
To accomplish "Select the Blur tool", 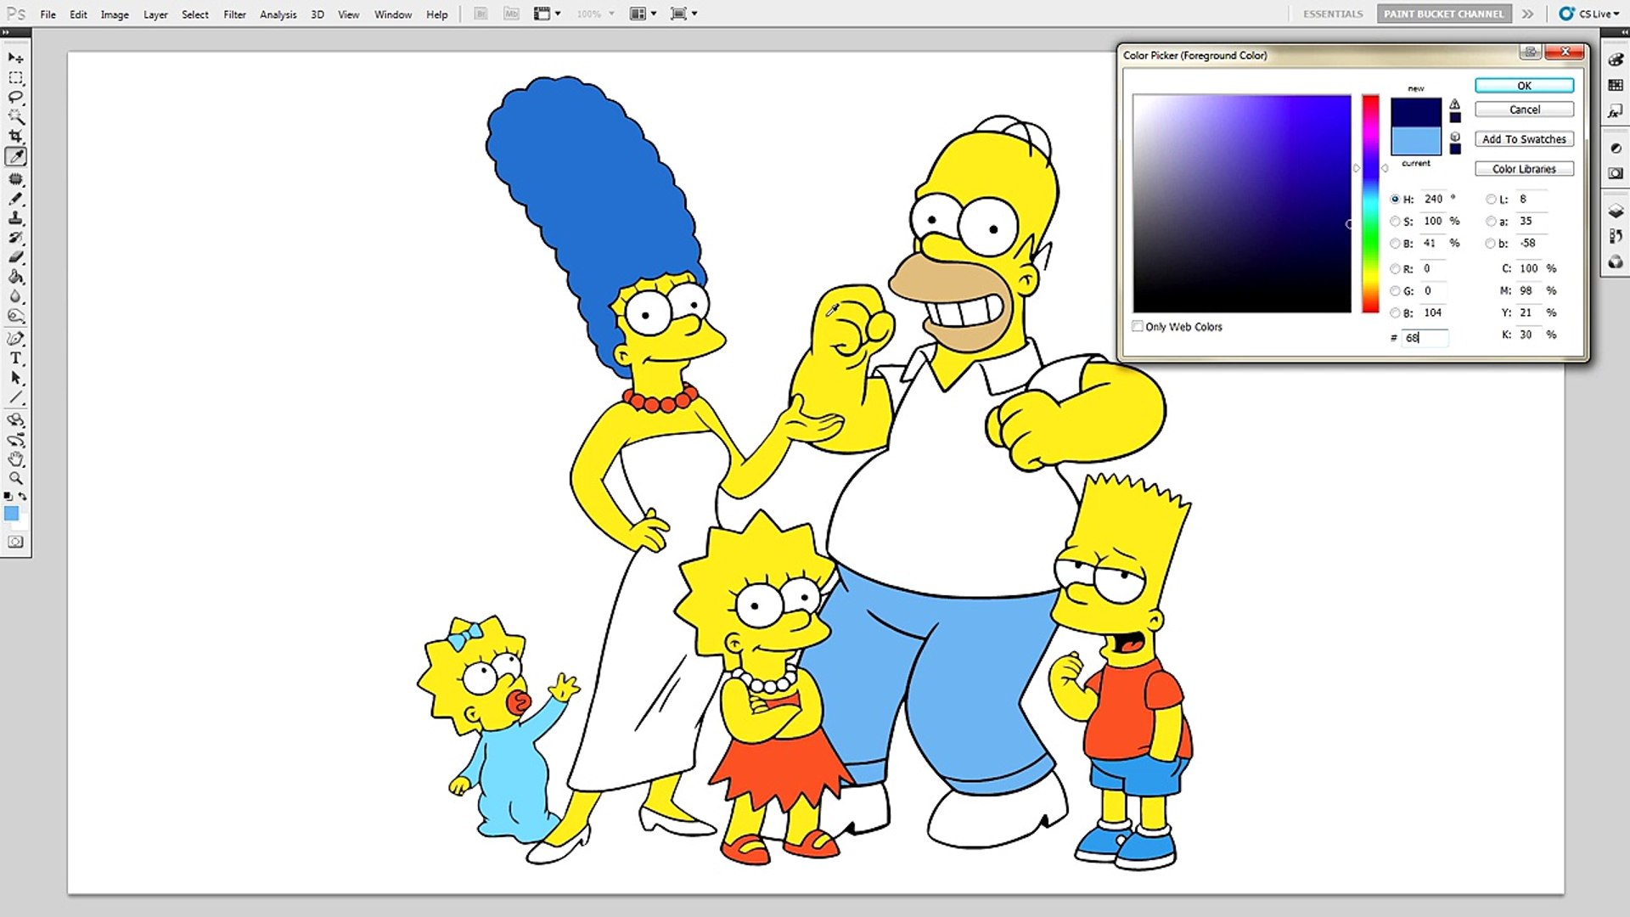I will [x=15, y=295].
